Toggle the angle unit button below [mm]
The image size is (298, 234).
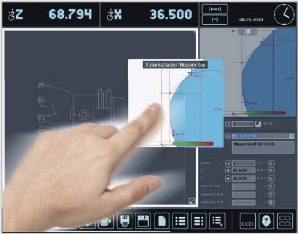click(215, 20)
